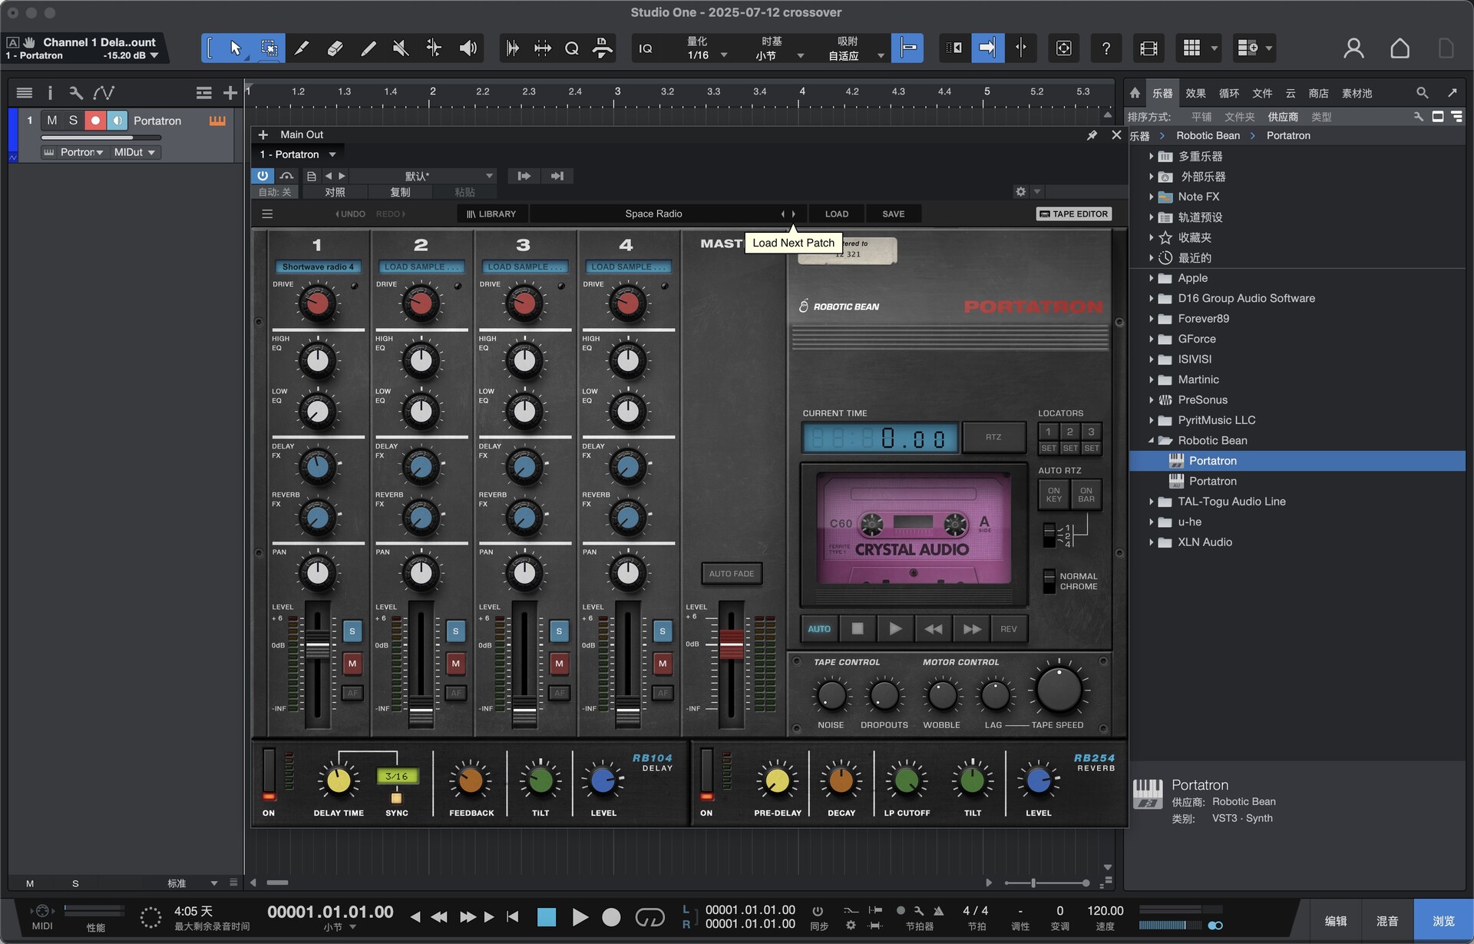Click the RTZ button

click(x=994, y=437)
